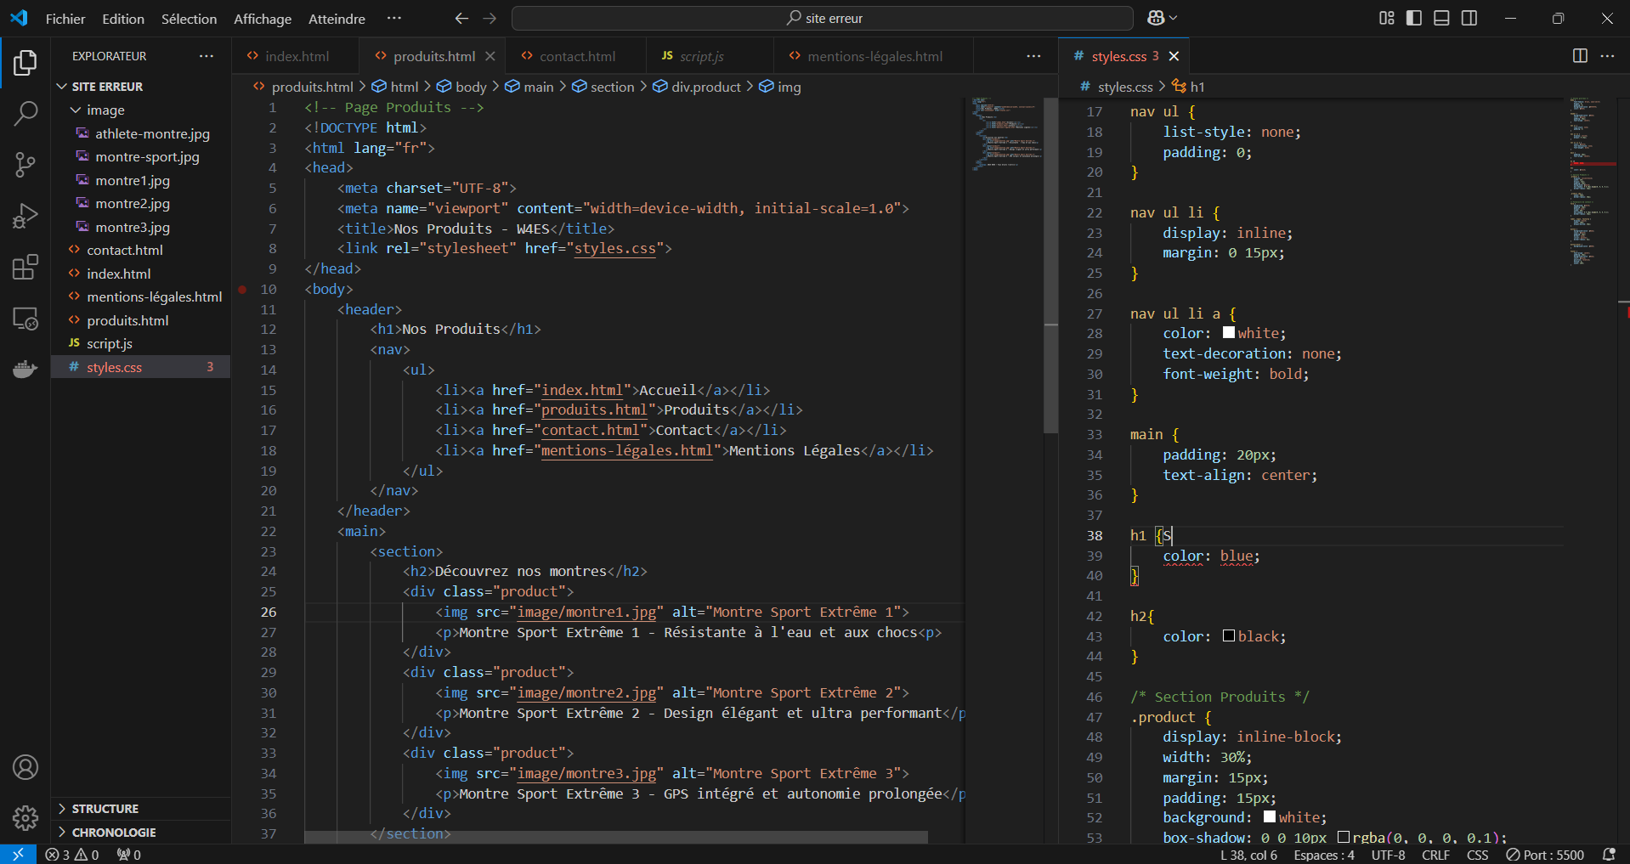
Task: Toggle the bottom panel visibility
Action: click(1441, 17)
